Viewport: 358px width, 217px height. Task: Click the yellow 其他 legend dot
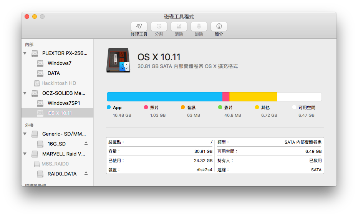click(x=257, y=107)
